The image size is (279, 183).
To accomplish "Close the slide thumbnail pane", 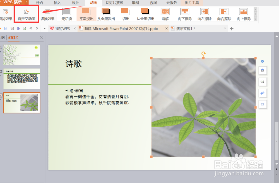I will 41,37.
